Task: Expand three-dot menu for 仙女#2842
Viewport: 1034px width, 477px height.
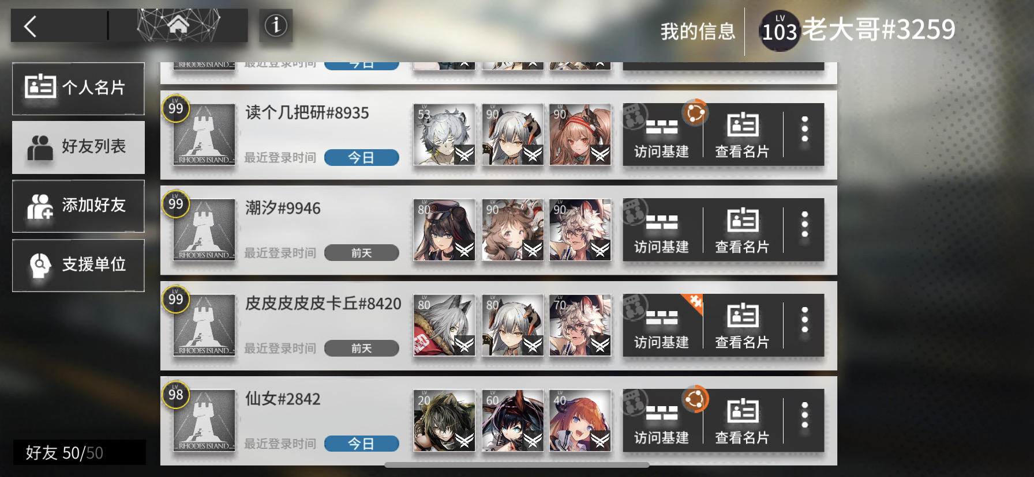Action: click(x=804, y=415)
